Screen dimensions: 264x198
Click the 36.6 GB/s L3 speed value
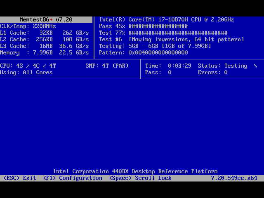tap(74, 46)
